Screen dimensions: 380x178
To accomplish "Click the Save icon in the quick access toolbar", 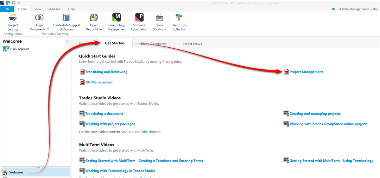I will click(x=14, y=3).
